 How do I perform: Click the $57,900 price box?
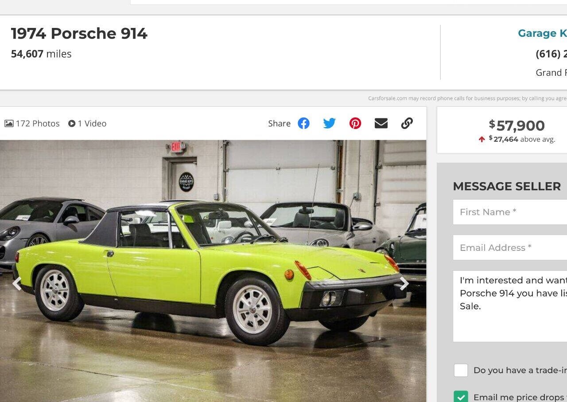(502, 130)
